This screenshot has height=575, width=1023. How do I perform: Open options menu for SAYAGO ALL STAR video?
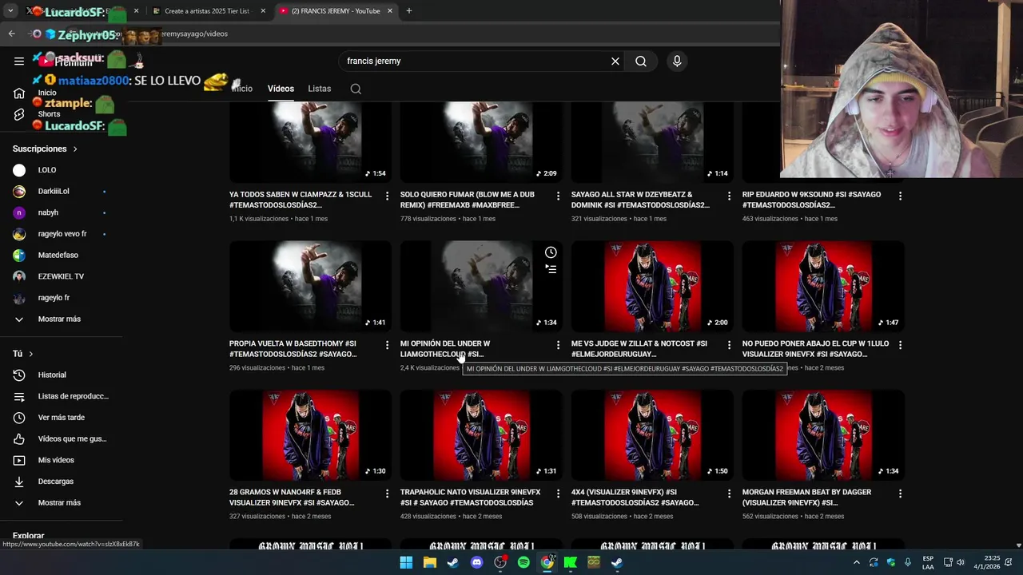tap(729, 195)
